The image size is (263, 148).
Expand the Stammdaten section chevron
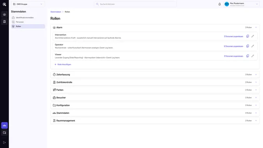[x=256, y=113]
